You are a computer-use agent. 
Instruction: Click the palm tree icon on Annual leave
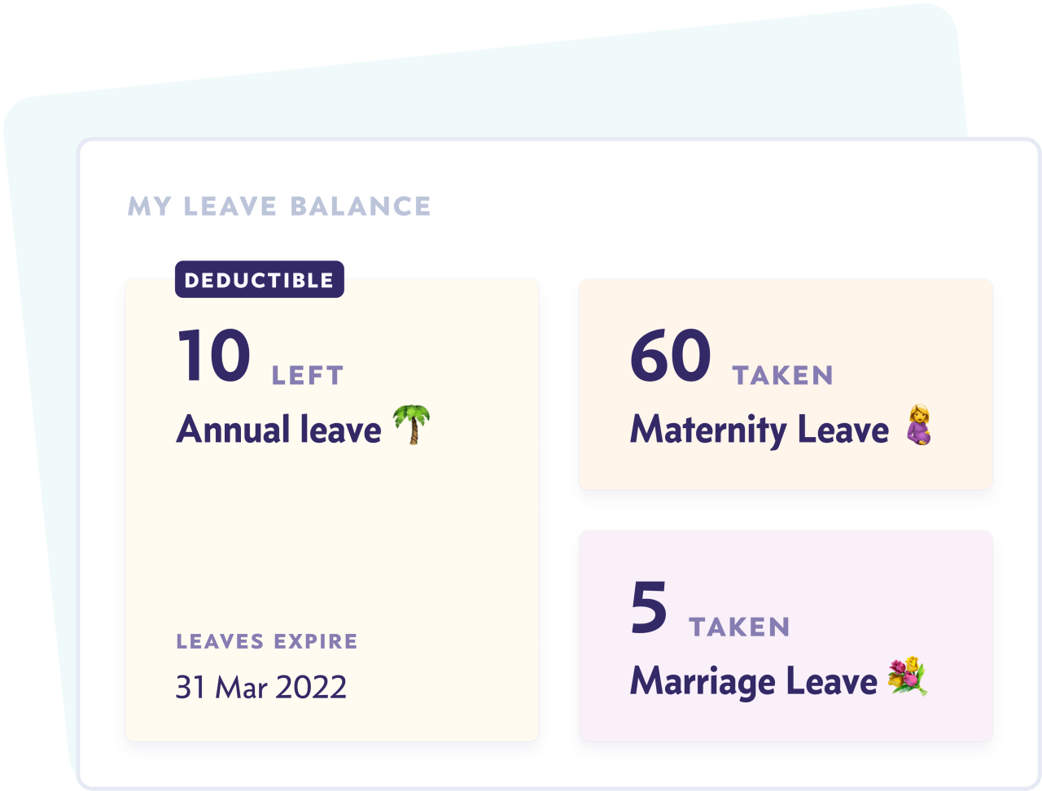(x=412, y=426)
